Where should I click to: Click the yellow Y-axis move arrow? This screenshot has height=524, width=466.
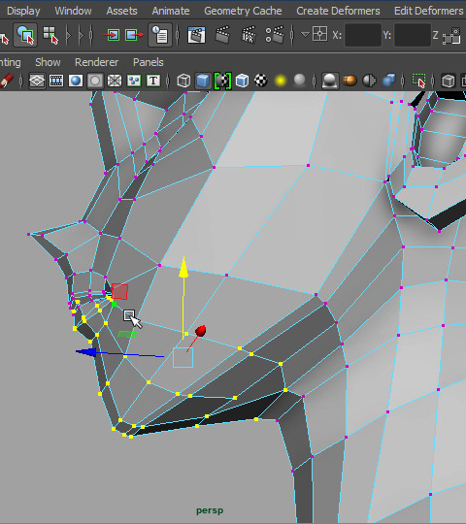tap(183, 269)
